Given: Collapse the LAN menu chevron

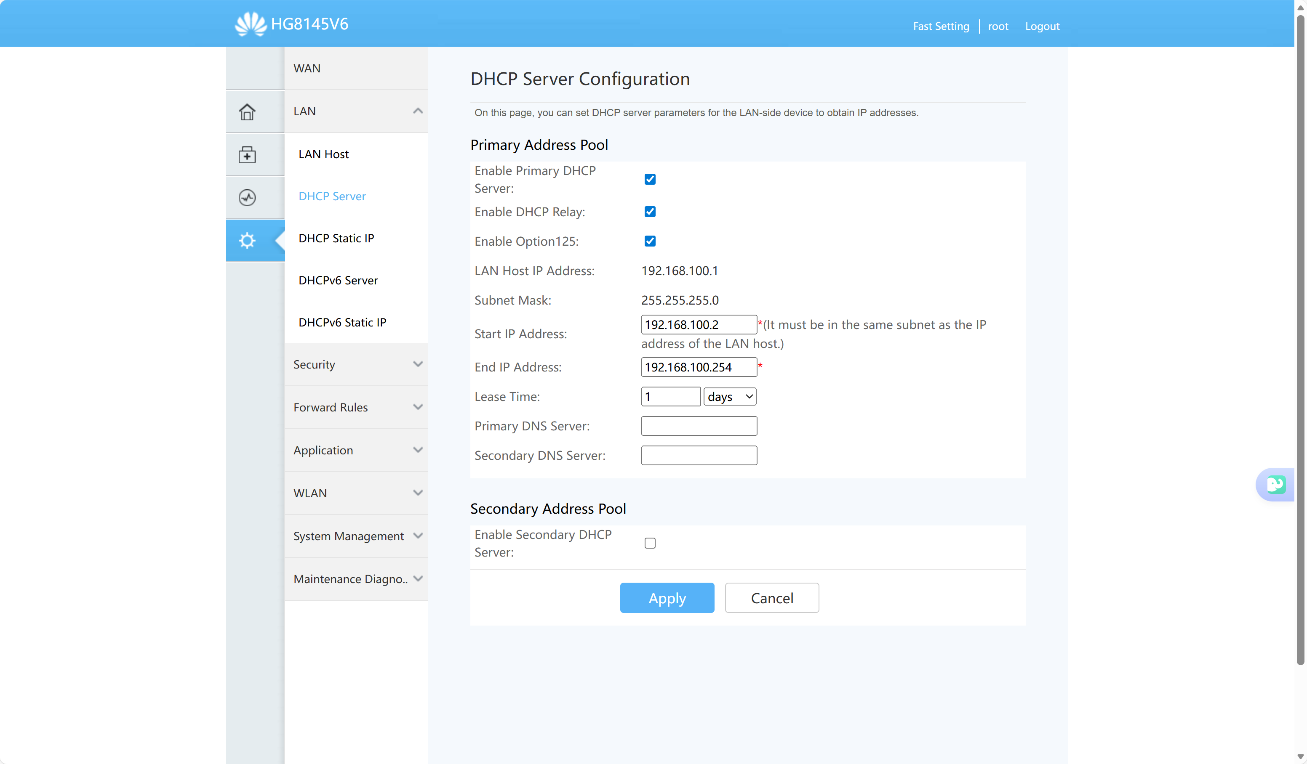Looking at the screenshot, I should (x=418, y=111).
